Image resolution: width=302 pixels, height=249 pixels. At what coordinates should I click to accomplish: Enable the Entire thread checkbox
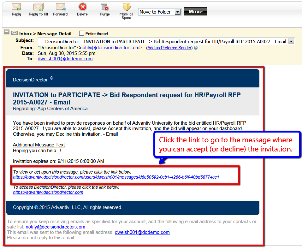click(82, 33)
